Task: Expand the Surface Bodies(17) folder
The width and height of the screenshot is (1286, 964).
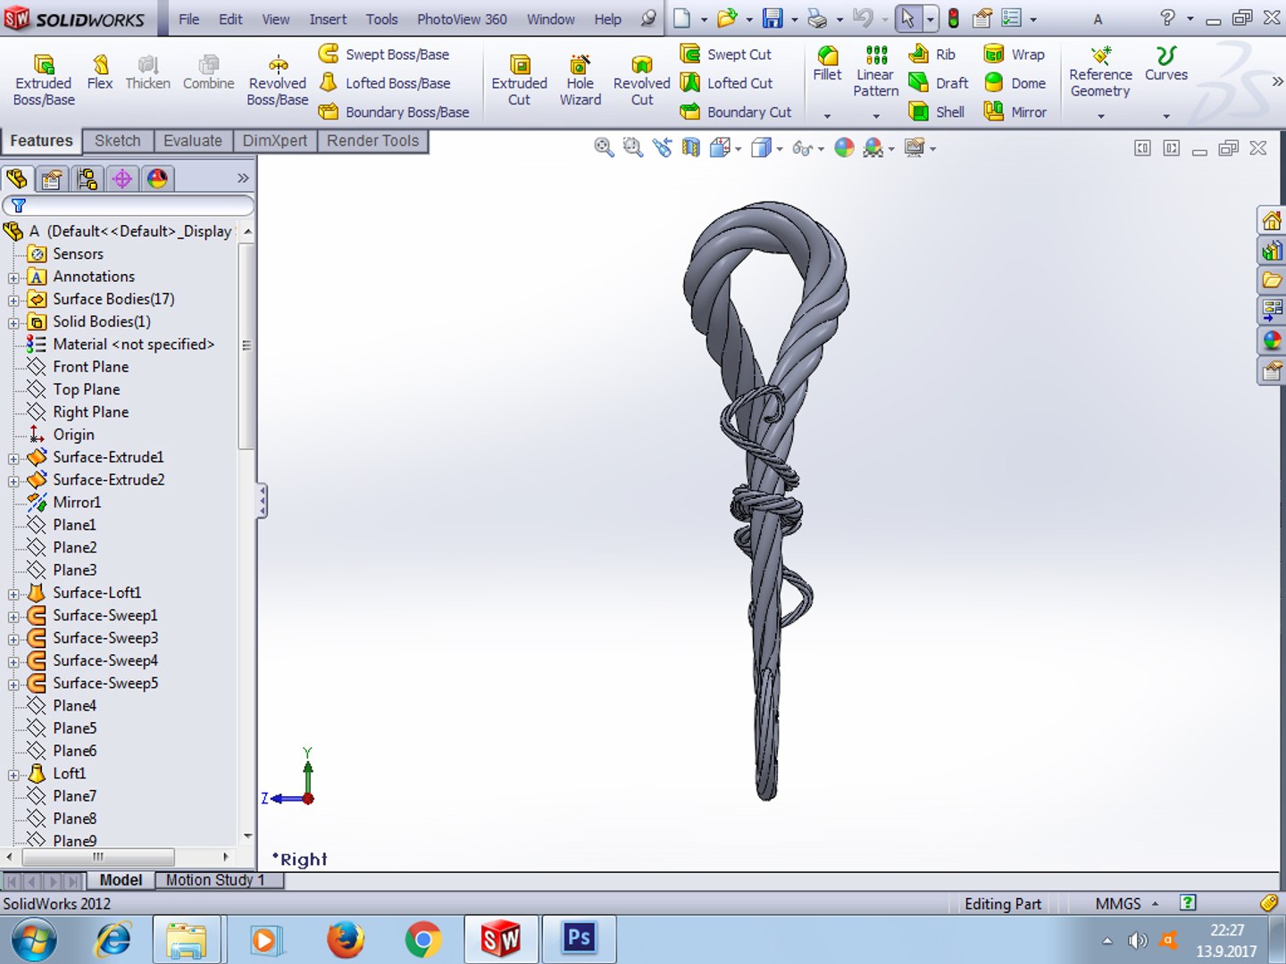Action: tap(13, 300)
